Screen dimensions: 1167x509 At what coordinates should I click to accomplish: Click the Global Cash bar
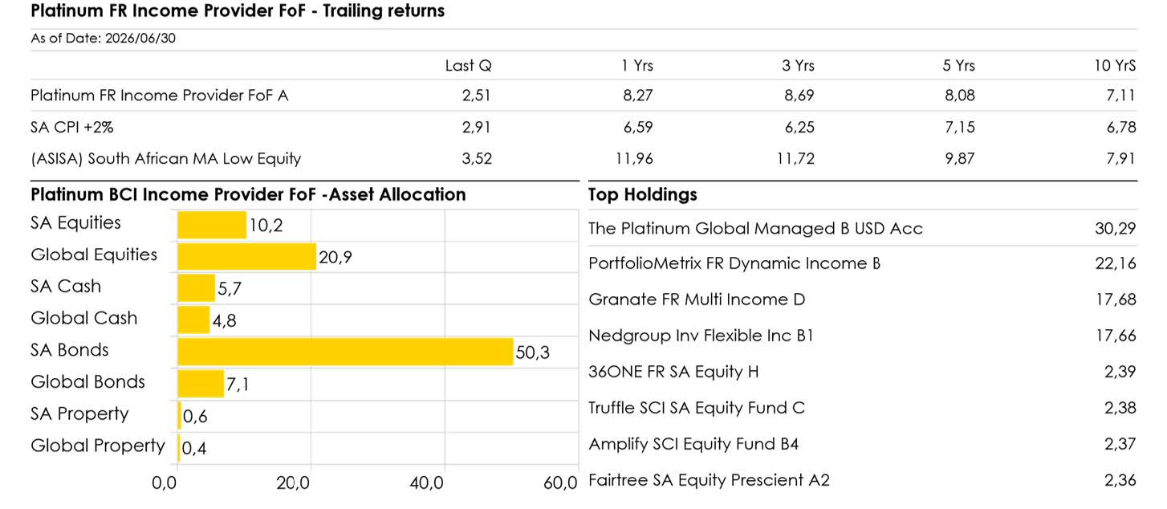coord(193,320)
